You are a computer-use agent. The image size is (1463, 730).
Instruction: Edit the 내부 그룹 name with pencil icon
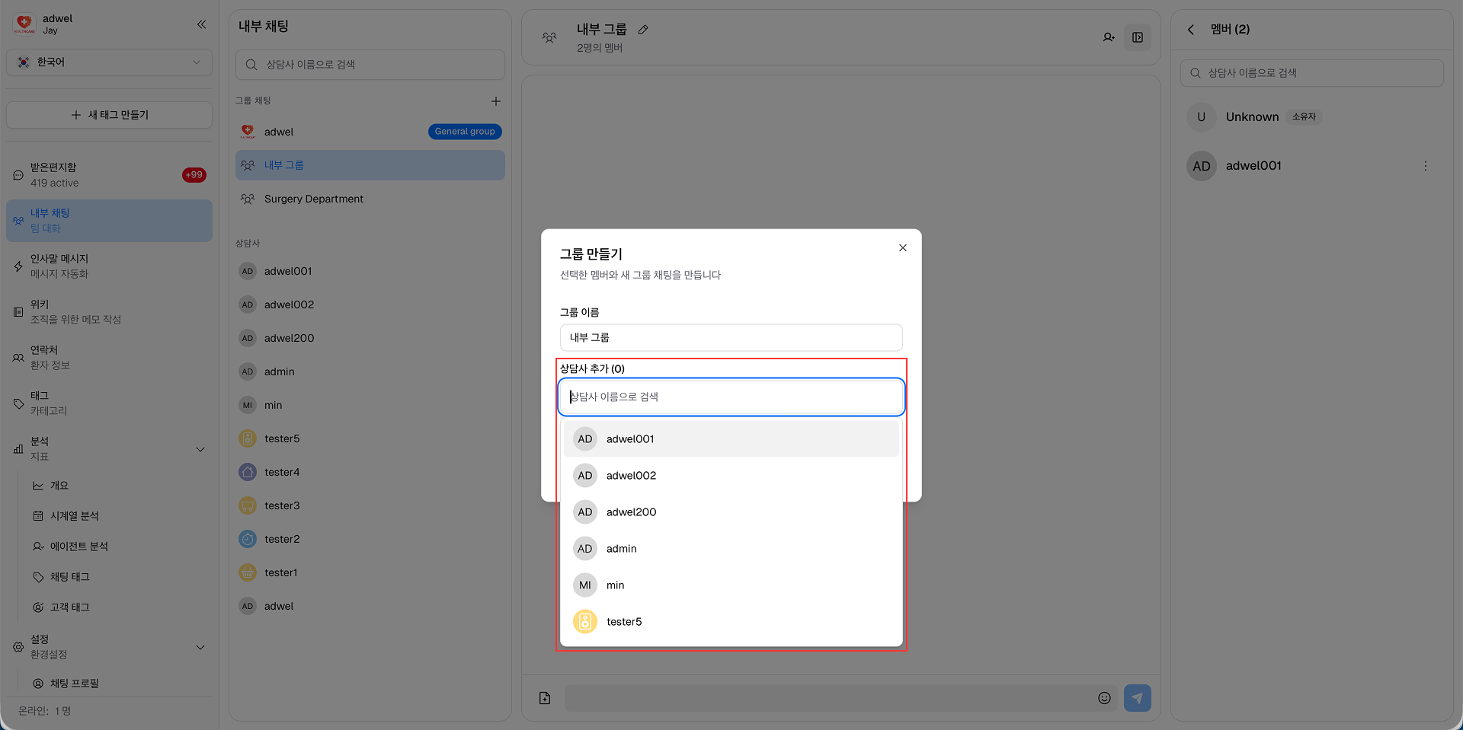643,29
